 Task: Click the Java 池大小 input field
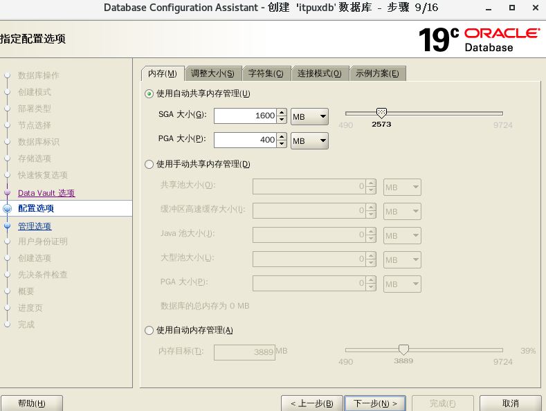[x=309, y=235]
